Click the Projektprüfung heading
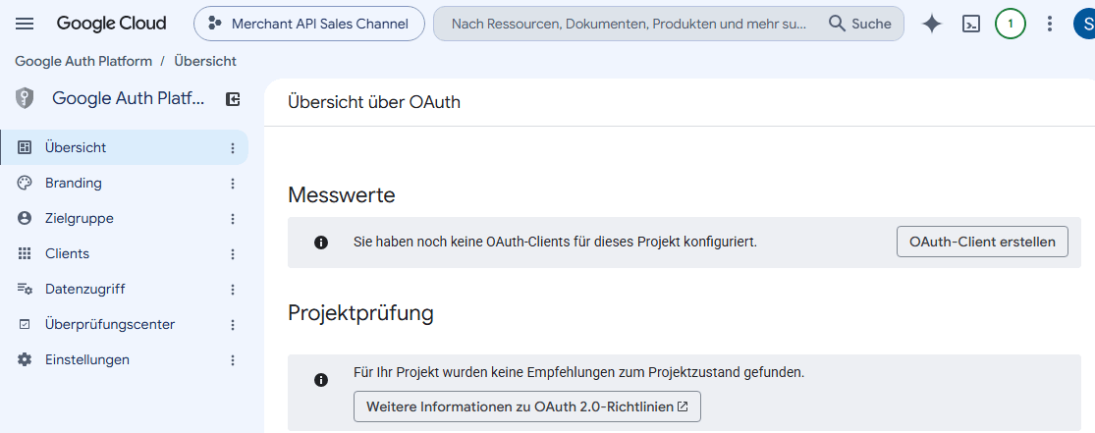This screenshot has height=433, width=1095. [x=360, y=313]
